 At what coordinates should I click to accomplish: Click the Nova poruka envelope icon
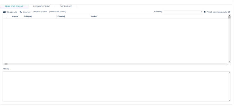4,12
